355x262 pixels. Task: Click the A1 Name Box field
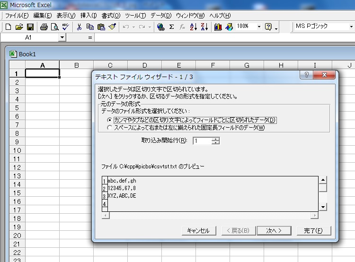[29, 37]
